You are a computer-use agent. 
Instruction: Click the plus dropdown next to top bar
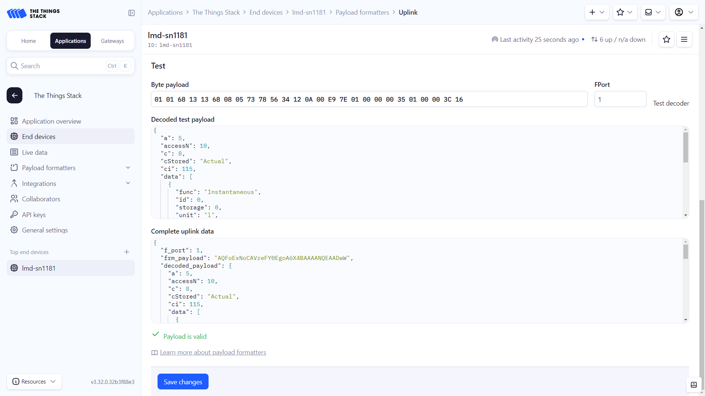[596, 12]
